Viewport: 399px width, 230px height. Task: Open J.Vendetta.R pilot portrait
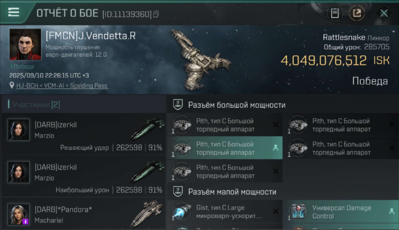tap(25, 44)
